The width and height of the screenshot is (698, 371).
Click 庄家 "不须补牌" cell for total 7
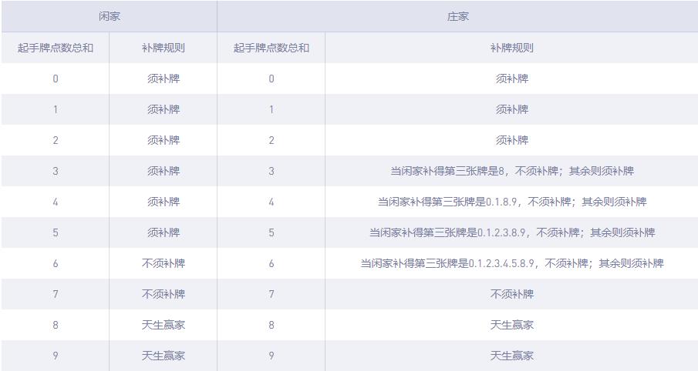pyautogui.click(x=511, y=294)
